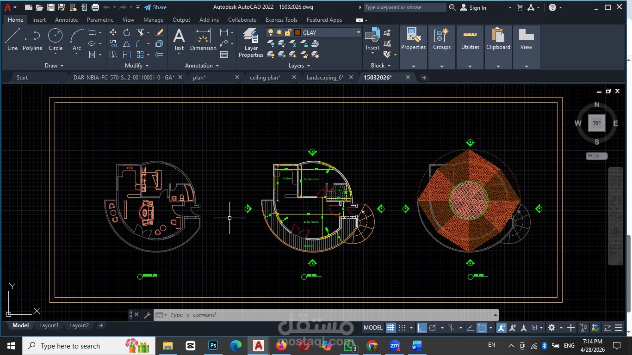Toggle the CLAY layer lock icon
The image size is (632, 355).
[x=288, y=32]
